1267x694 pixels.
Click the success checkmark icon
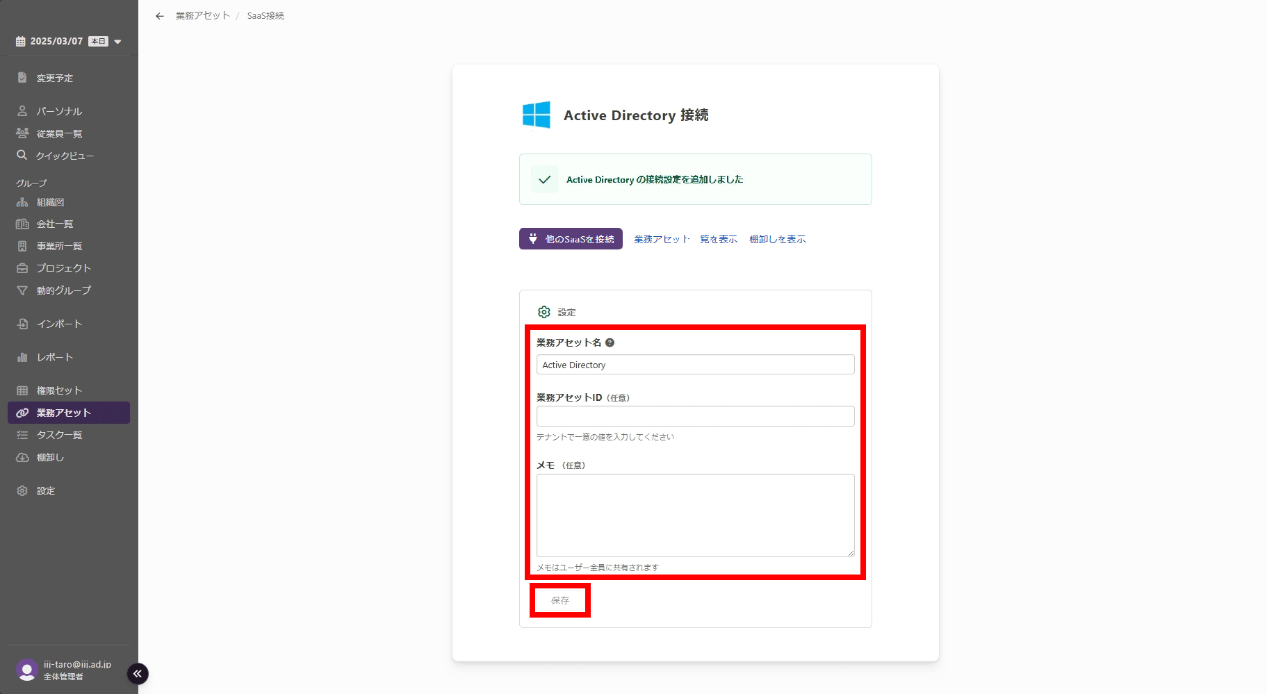click(545, 179)
